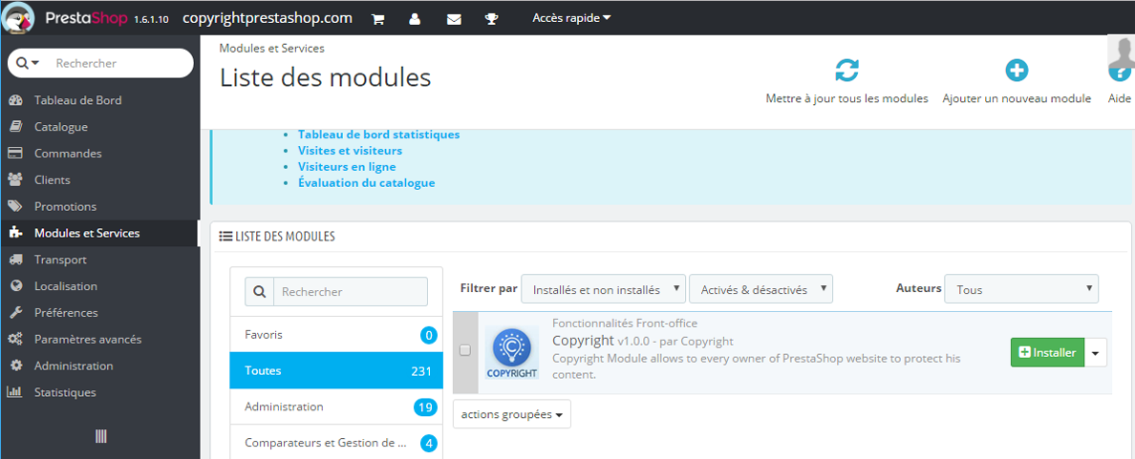Open the Tableau de bord statistiques link
The image size is (1135, 459).
pyautogui.click(x=378, y=135)
